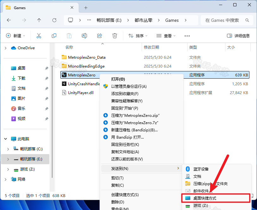This screenshot has width=257, height=210.
Task: Expand 畅玩部落 (E:) drive node
Action: click(x=8, y=159)
